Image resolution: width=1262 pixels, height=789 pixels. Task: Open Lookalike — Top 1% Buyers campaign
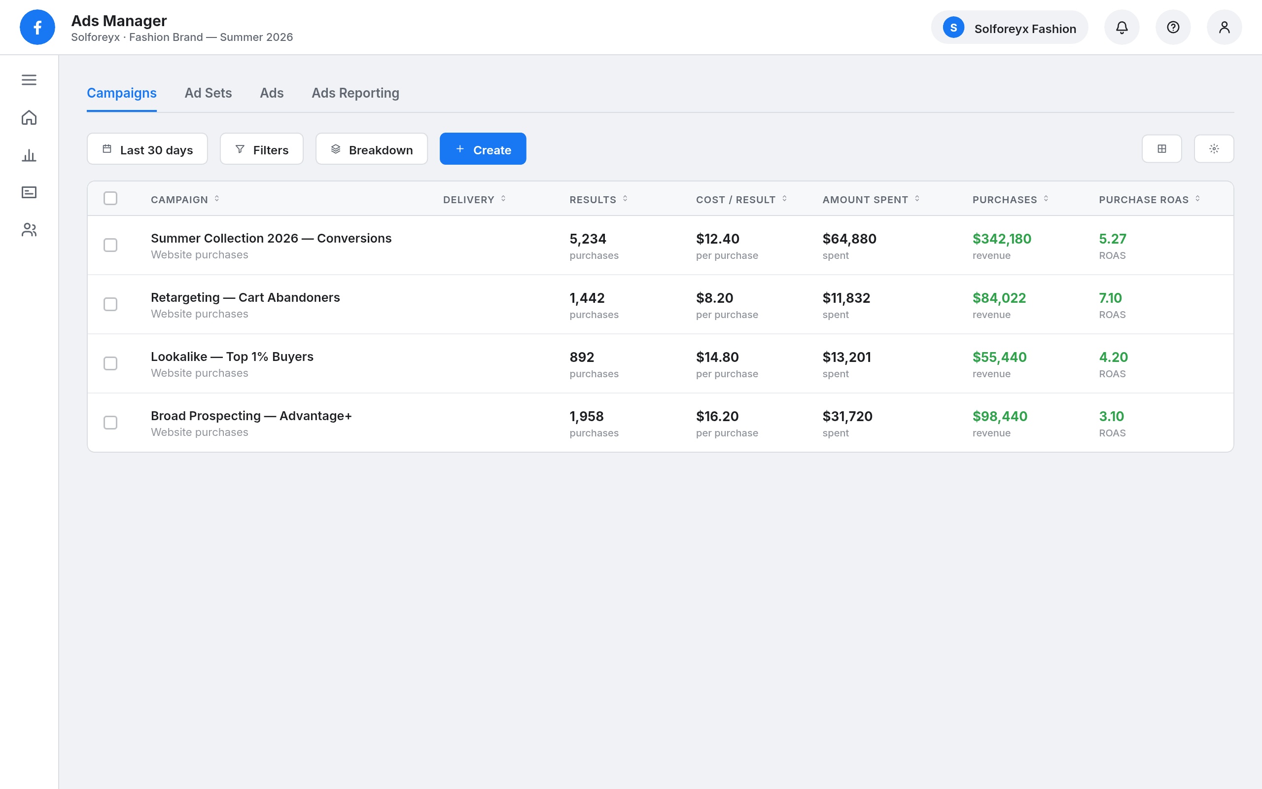pyautogui.click(x=232, y=357)
